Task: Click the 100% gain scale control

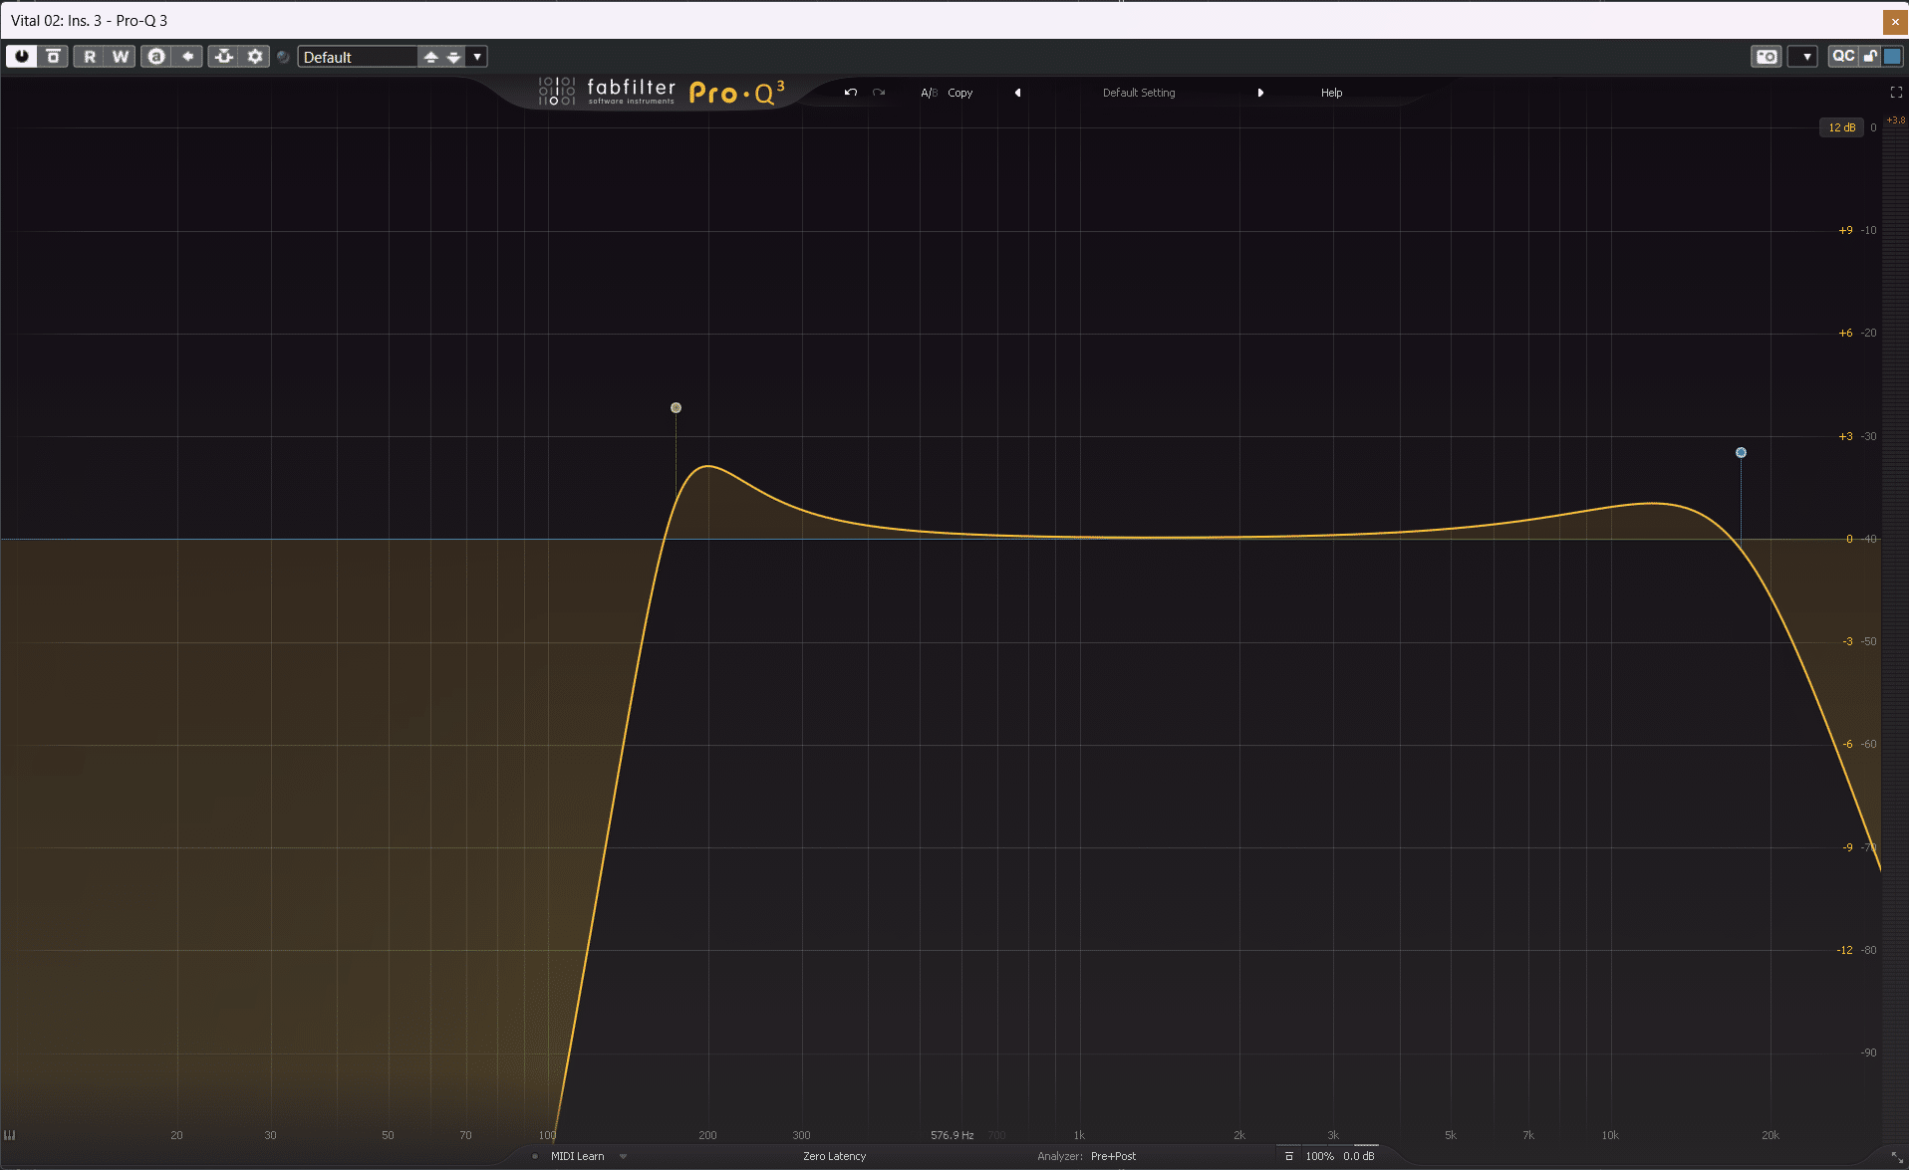Action: (1319, 1156)
